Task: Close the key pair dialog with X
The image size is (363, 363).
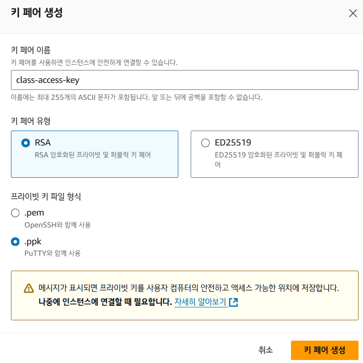Action: pyautogui.click(x=353, y=13)
